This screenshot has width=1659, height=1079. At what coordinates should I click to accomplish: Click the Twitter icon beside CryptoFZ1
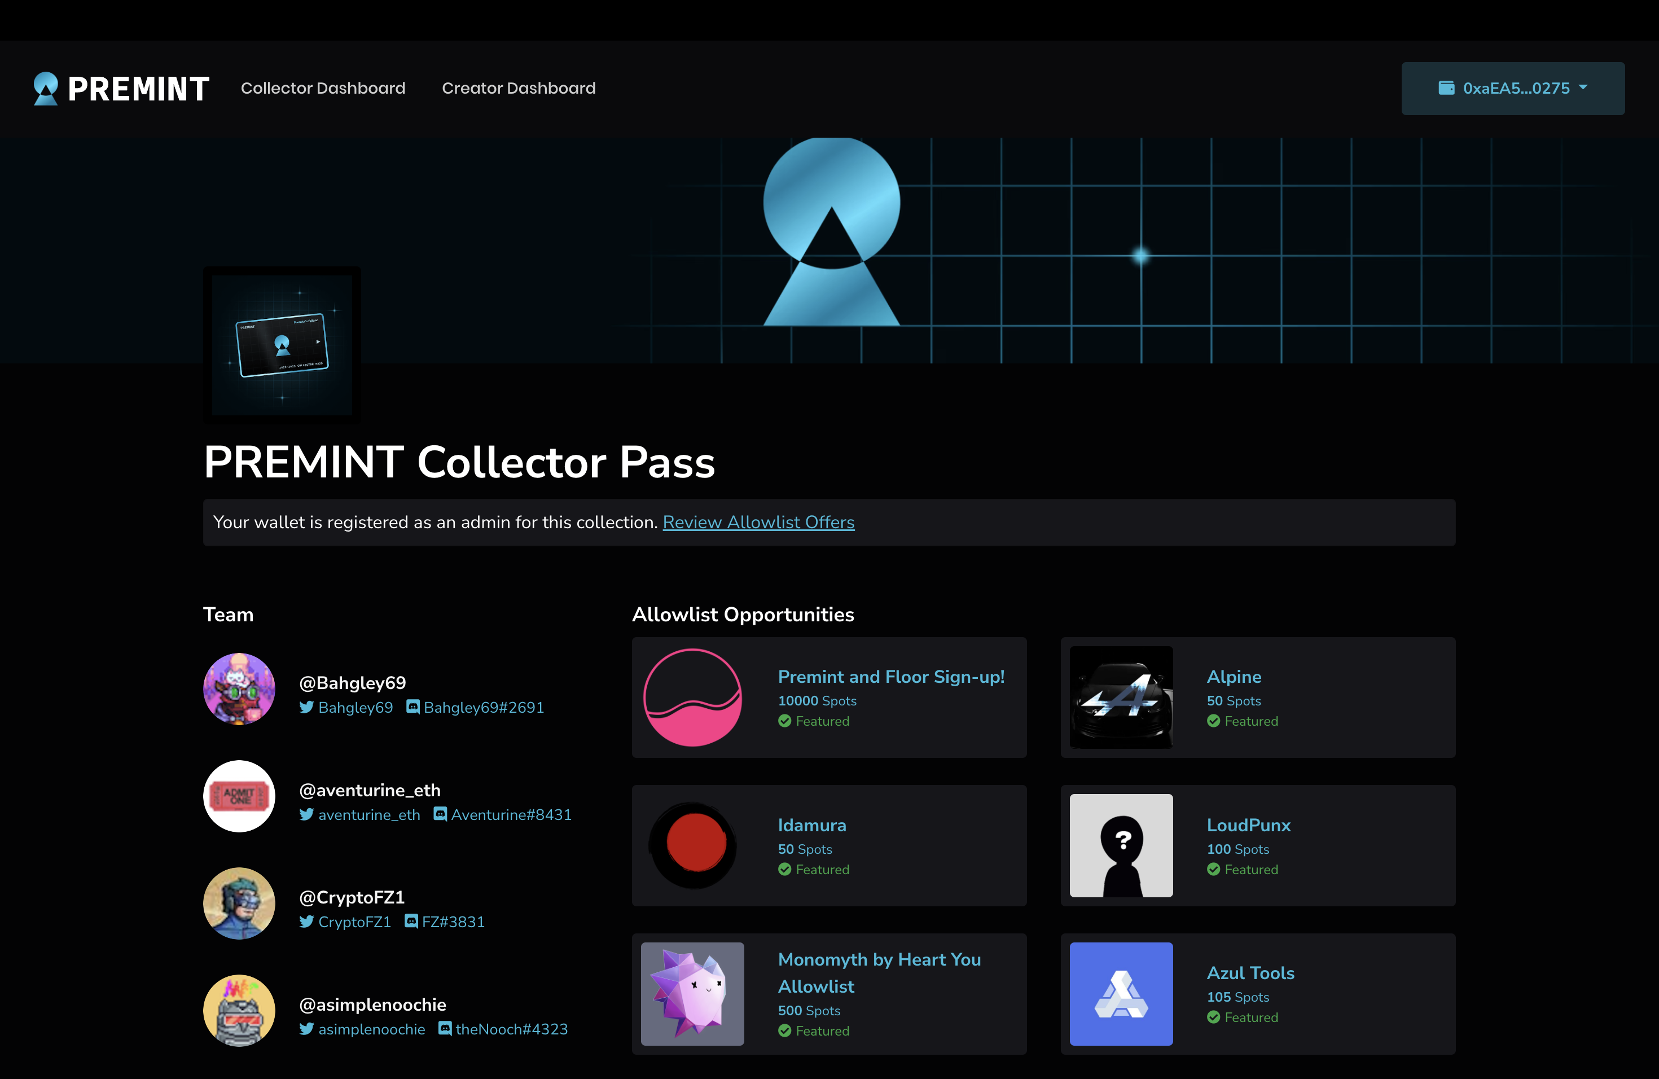[307, 922]
